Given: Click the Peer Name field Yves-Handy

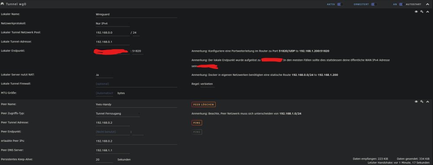Looking at the screenshot, I should click(136, 104).
